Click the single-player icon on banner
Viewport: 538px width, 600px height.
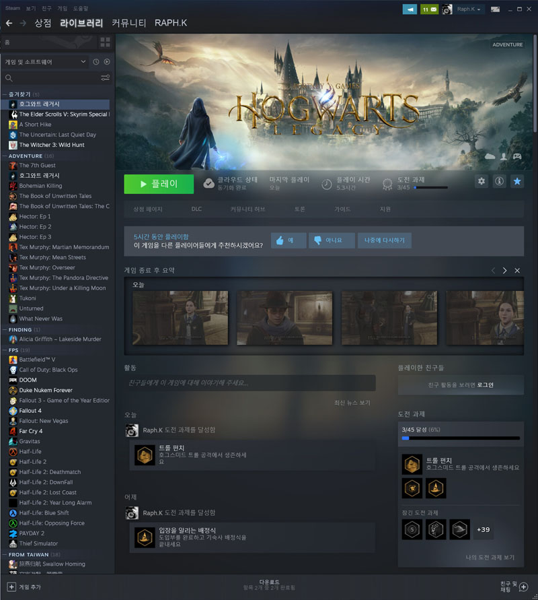[x=504, y=156]
